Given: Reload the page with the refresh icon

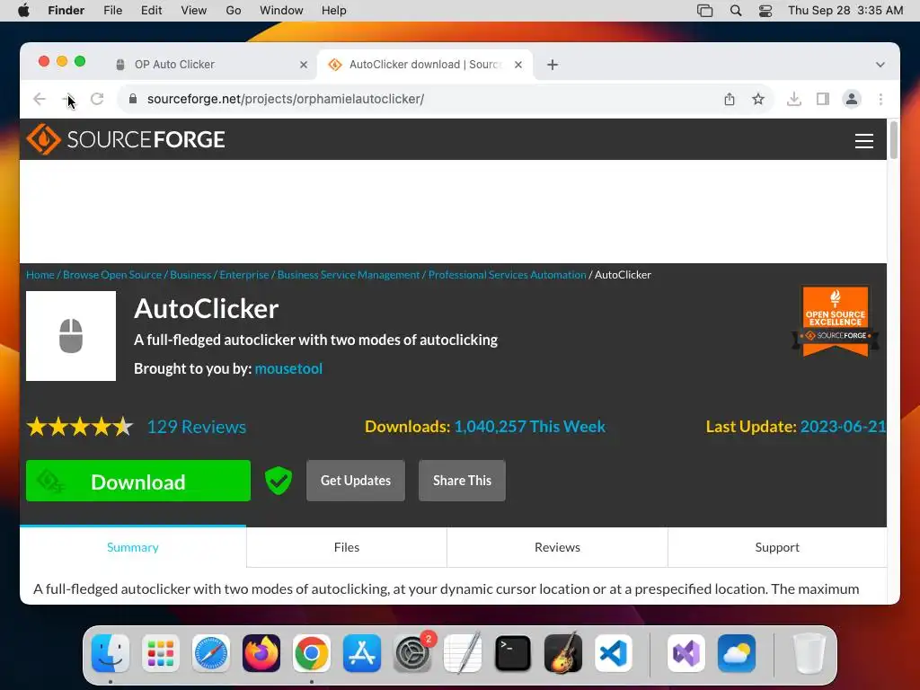Looking at the screenshot, I should 97,99.
